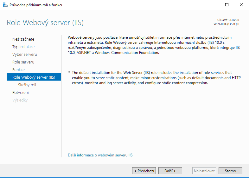Cancel wizard with Storno button
The width and height of the screenshot is (249, 178).
230,171
